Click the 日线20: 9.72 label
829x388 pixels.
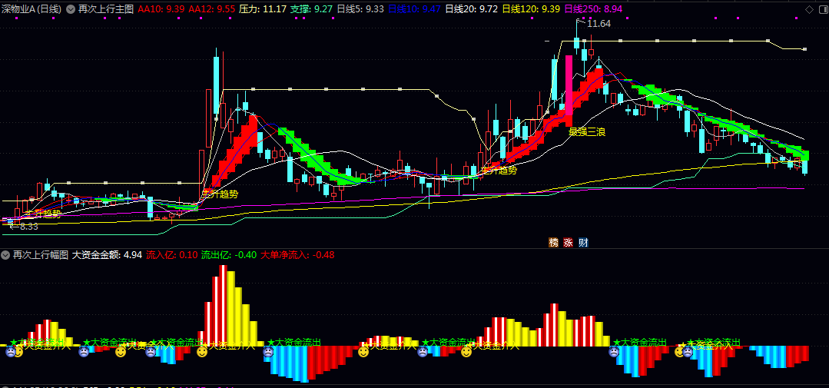[x=471, y=9]
